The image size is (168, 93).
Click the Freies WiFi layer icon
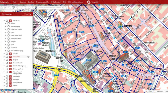coord(10,57)
